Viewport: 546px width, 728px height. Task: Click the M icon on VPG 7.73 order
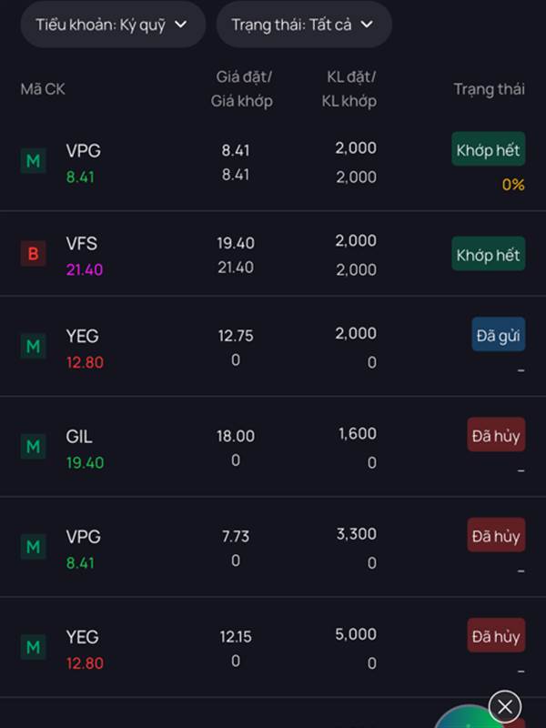coord(33,547)
